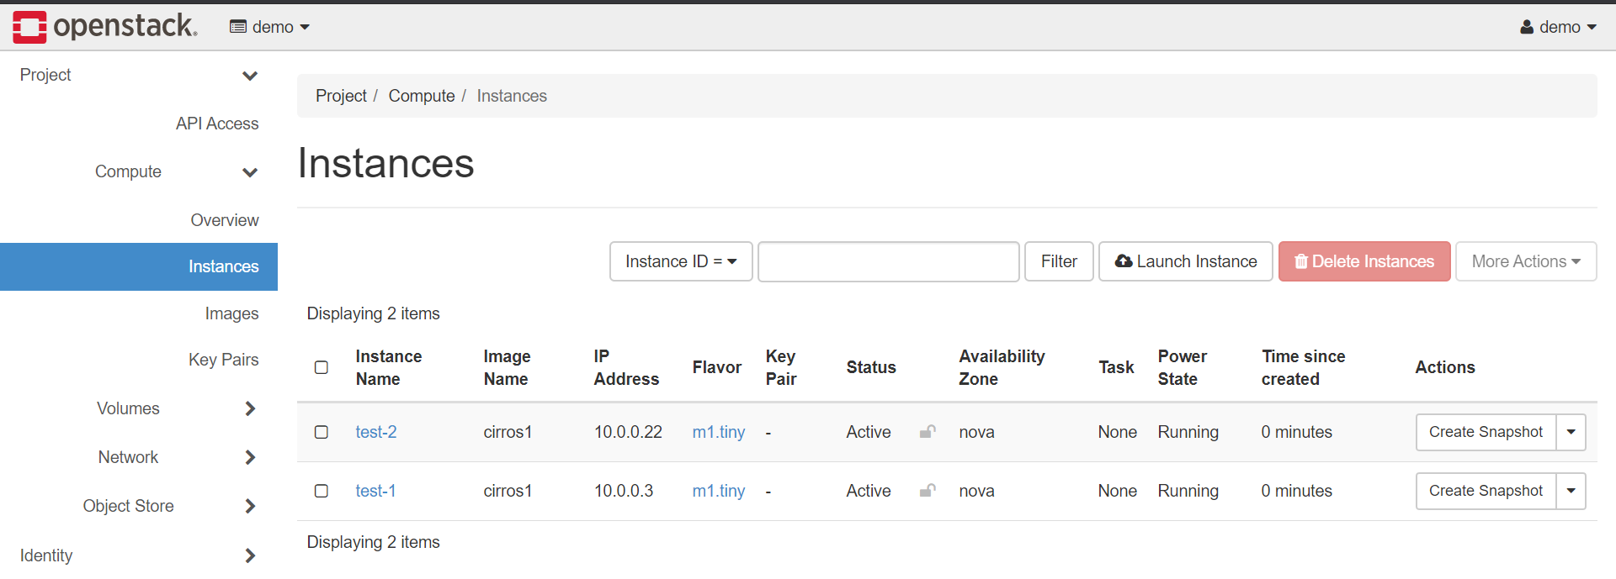Click the IP address 10.0.0.3
The image size is (1616, 579).
point(624,491)
